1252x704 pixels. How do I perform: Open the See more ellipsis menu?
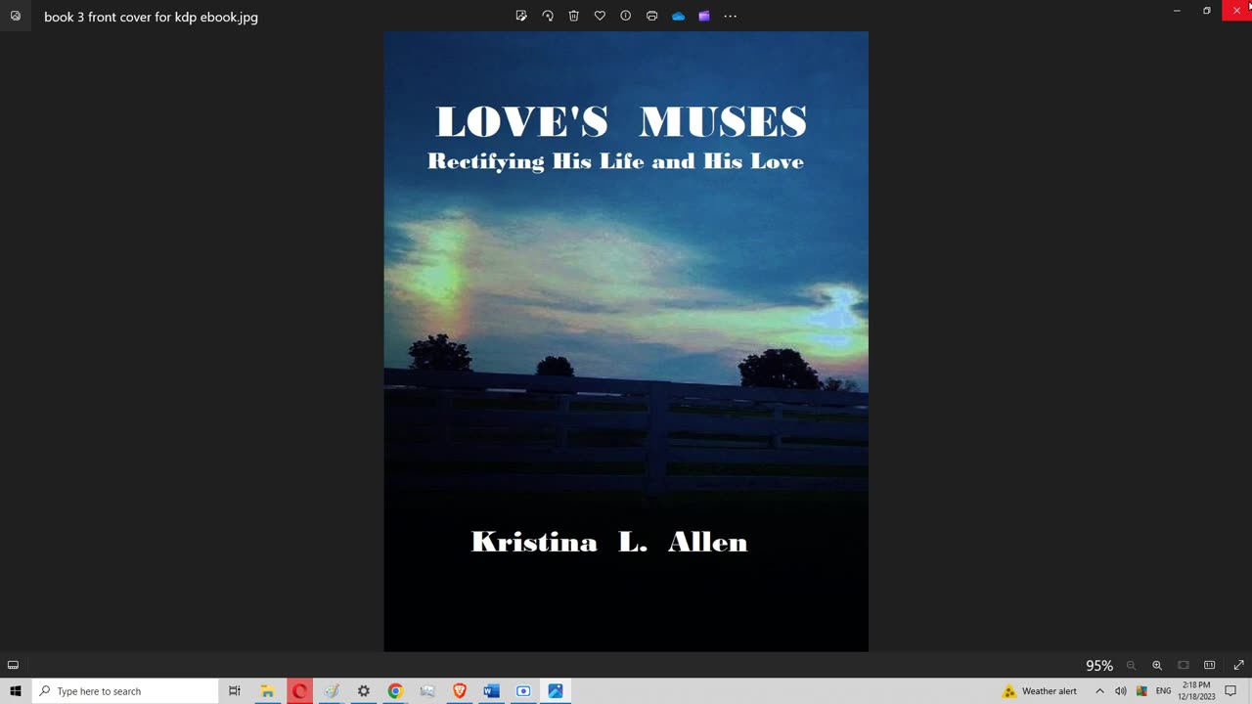(x=730, y=16)
